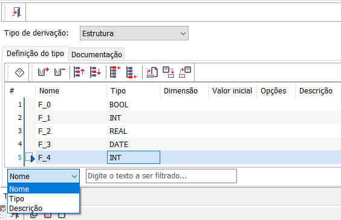The height and width of the screenshot is (220, 341).
Task: Click the REAL type cell
Action: coord(133,131)
